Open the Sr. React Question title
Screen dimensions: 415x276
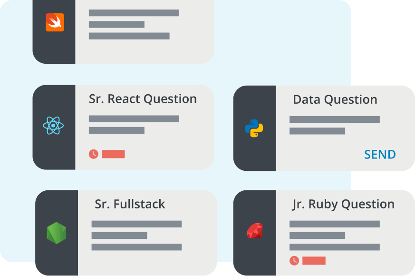coord(143,99)
